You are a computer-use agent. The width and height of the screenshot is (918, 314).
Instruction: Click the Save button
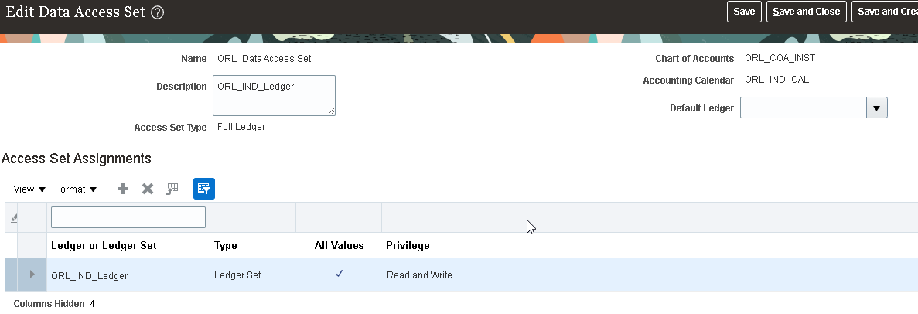point(744,12)
